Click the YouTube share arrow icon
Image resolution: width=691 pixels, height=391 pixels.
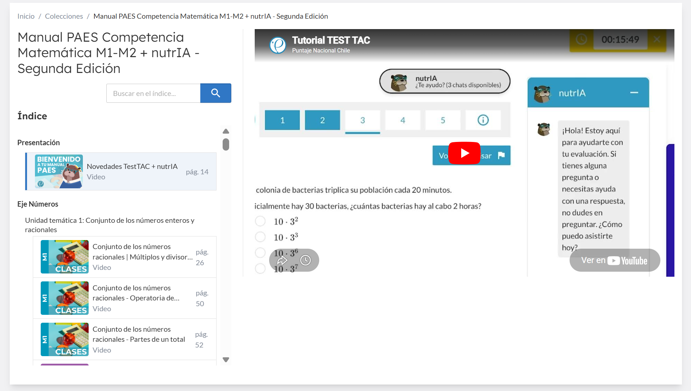282,260
